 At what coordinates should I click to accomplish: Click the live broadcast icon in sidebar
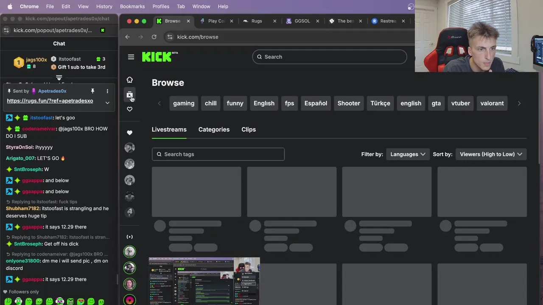click(x=129, y=237)
